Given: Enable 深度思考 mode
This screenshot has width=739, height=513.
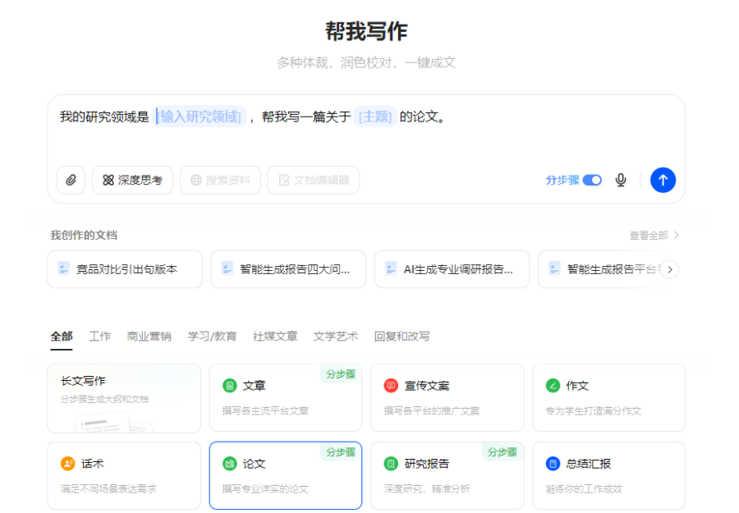Looking at the screenshot, I should pyautogui.click(x=132, y=180).
